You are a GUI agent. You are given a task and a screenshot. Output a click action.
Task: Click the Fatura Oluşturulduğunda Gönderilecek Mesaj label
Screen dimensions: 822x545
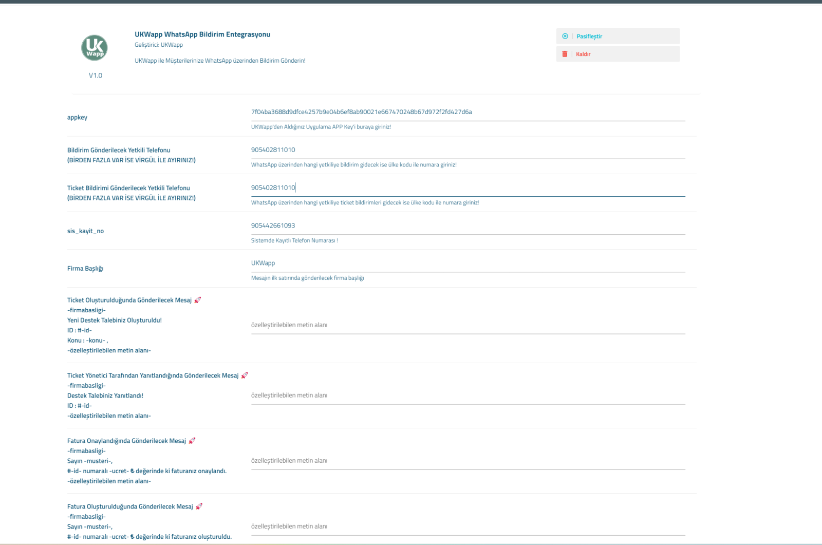tap(130, 507)
